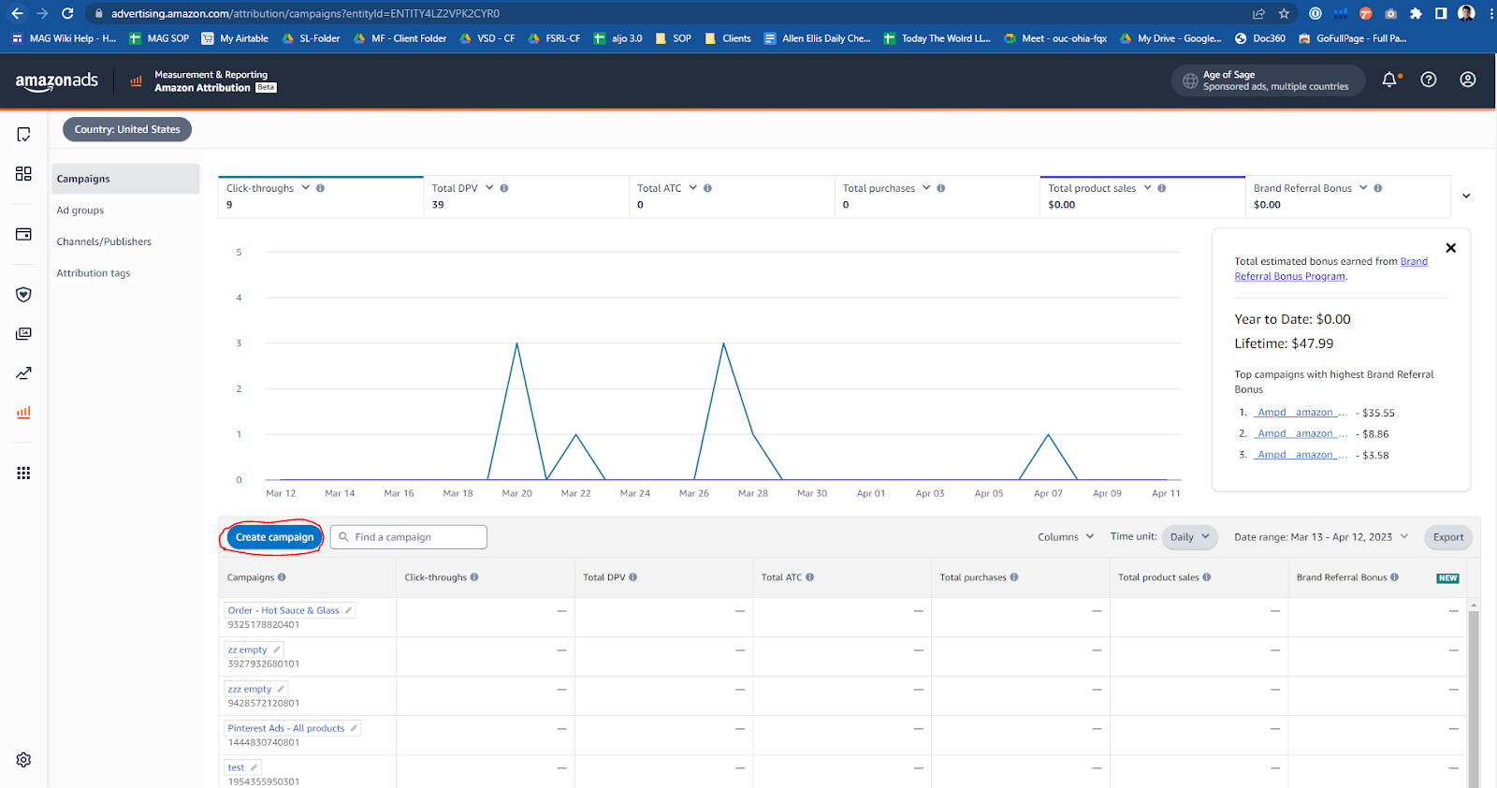The image size is (1497, 788).
Task: Click the info icon beside Total ATC metric card
Action: coord(707,188)
